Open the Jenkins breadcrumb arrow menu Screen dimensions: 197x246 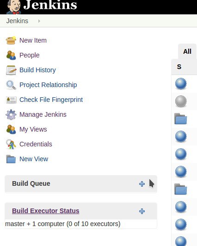click(x=39, y=21)
